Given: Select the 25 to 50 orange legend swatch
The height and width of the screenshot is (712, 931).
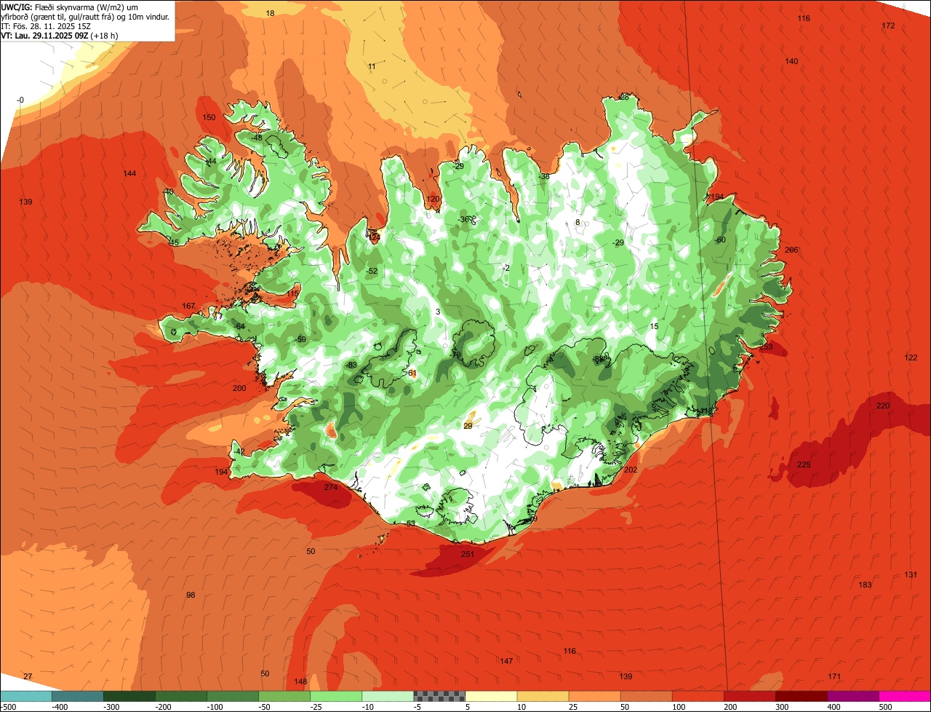Looking at the screenshot, I should click(594, 695).
